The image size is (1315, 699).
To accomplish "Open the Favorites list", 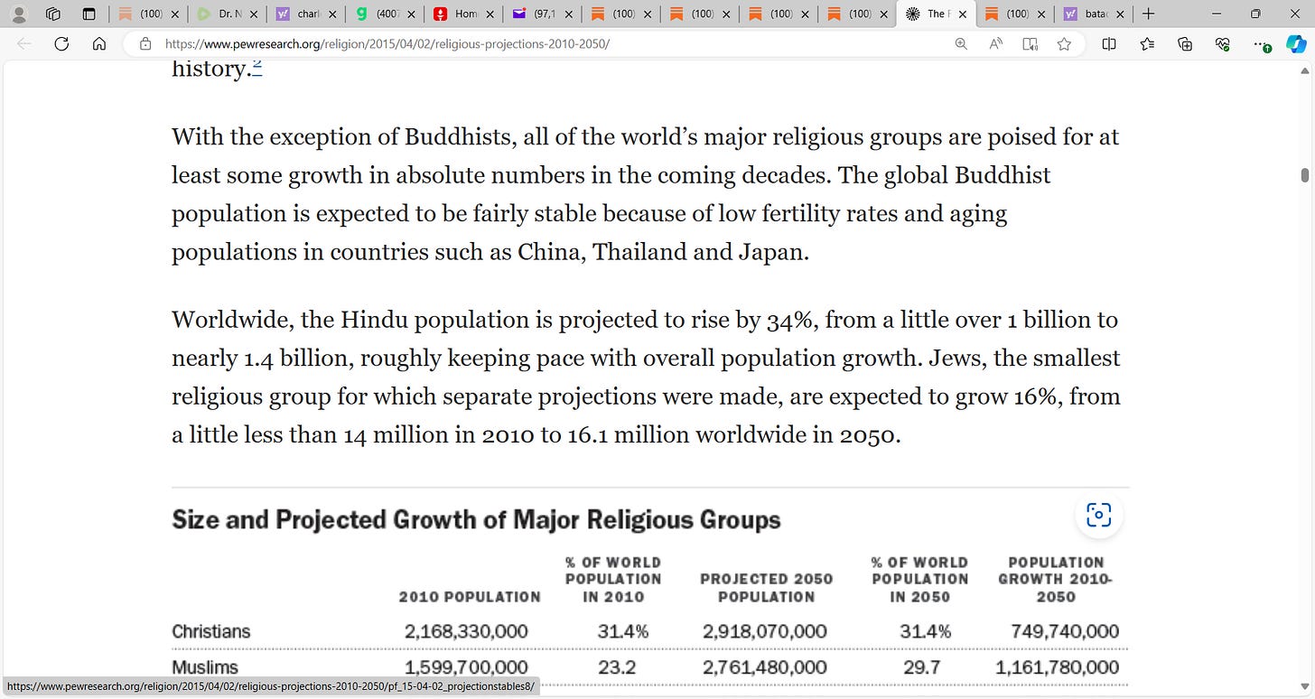I will pyautogui.click(x=1147, y=43).
